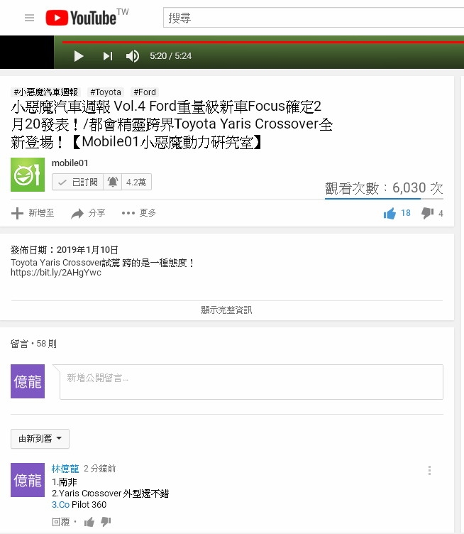Reply to the comment with 回覆
464x534 pixels.
61,522
